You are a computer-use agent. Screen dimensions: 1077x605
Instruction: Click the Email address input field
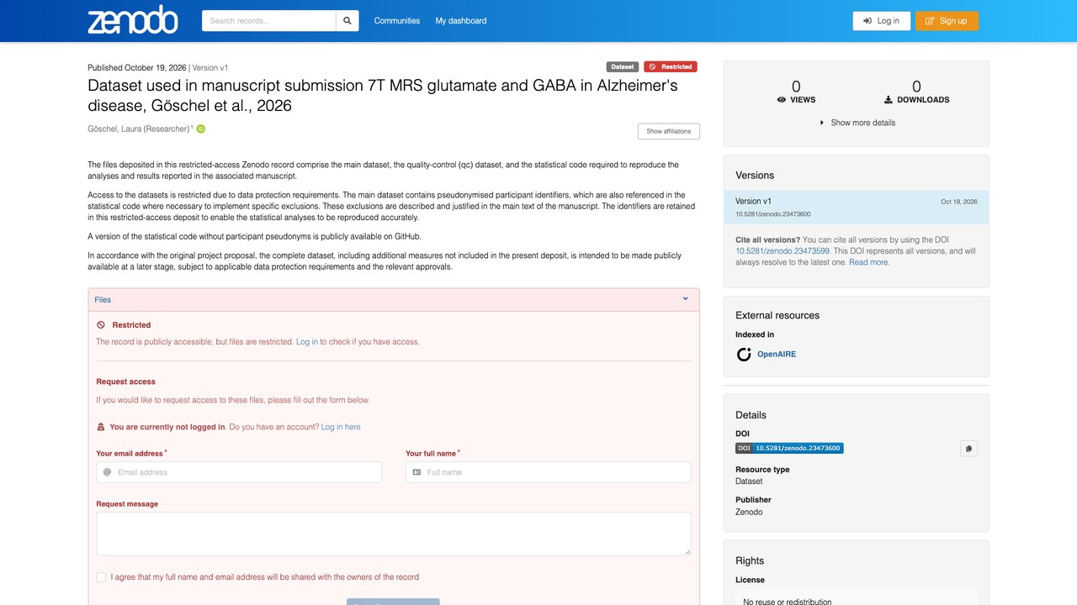pyautogui.click(x=239, y=472)
